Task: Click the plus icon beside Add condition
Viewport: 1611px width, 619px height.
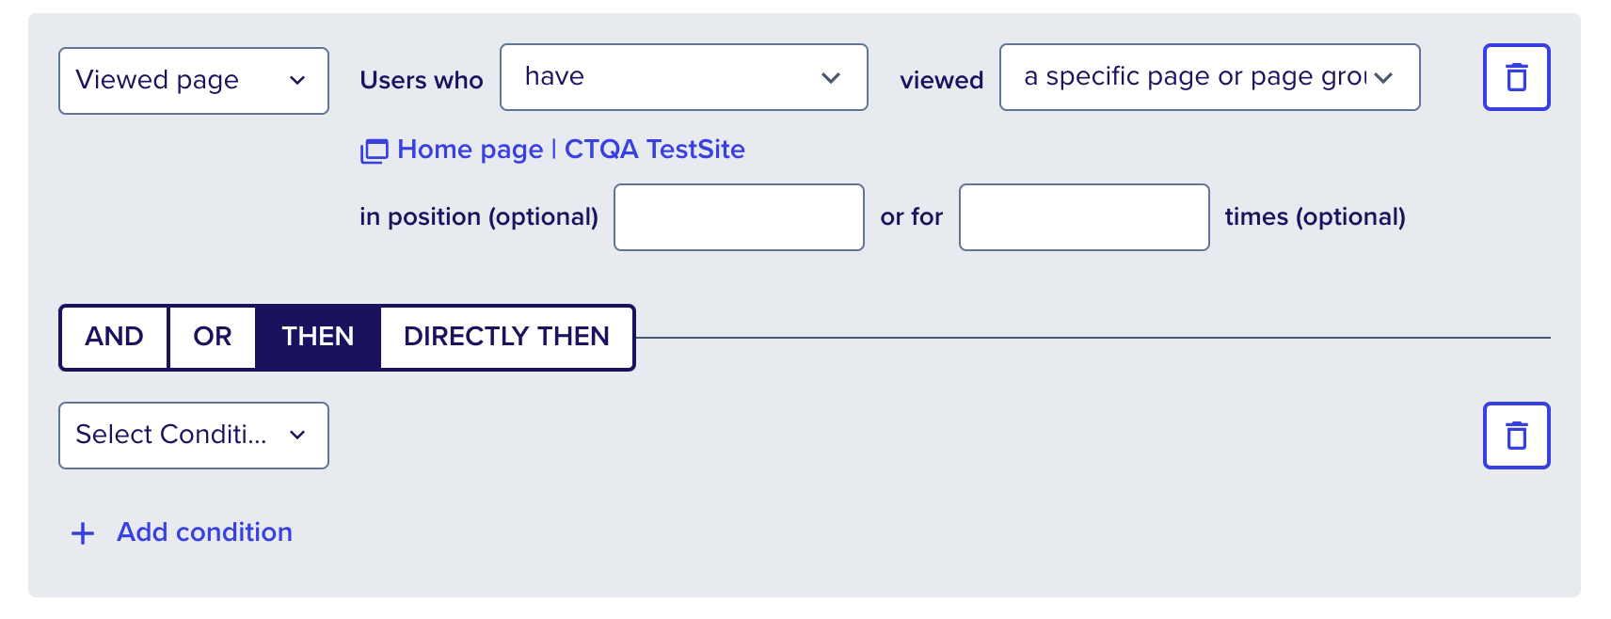Action: coord(83,533)
